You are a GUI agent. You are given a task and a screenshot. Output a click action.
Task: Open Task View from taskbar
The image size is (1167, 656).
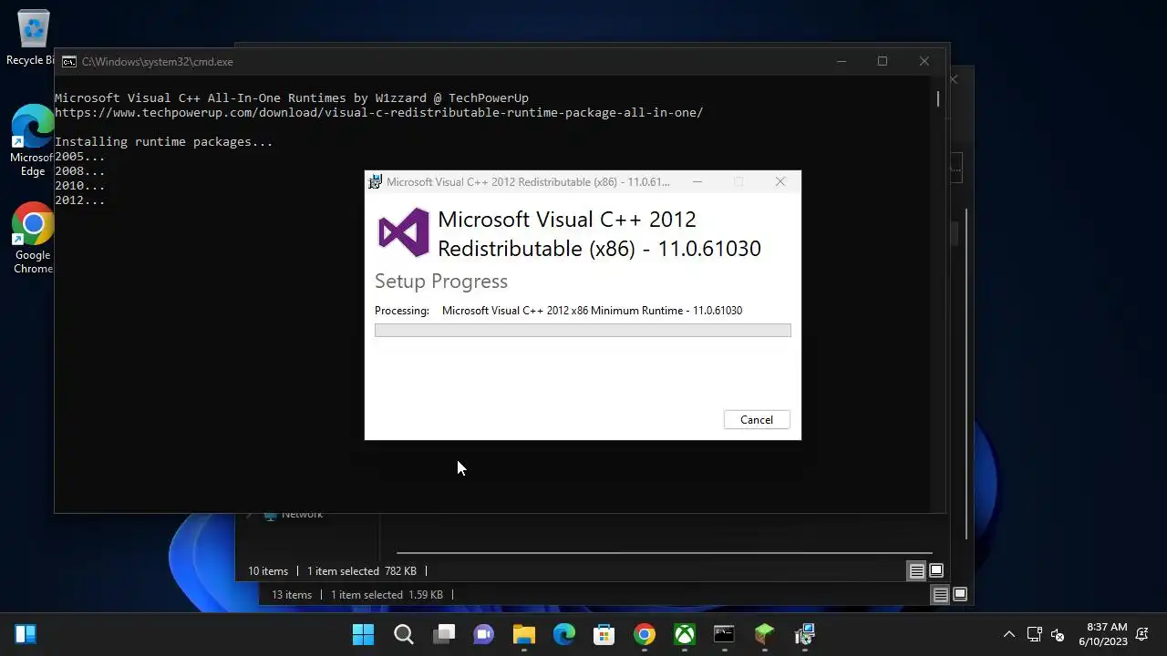point(443,634)
